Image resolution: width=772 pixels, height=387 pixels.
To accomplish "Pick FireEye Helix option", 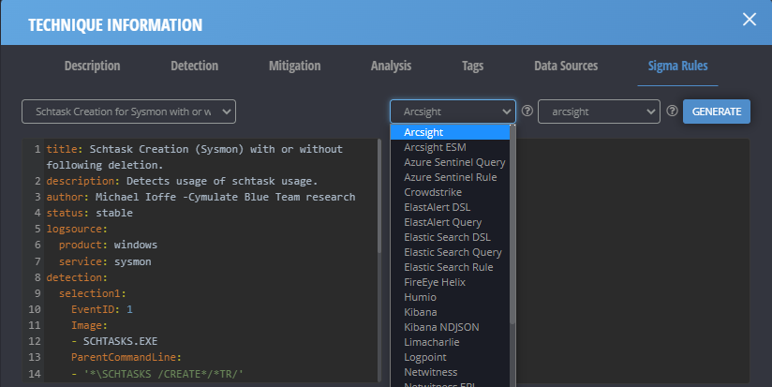I will tap(450, 282).
